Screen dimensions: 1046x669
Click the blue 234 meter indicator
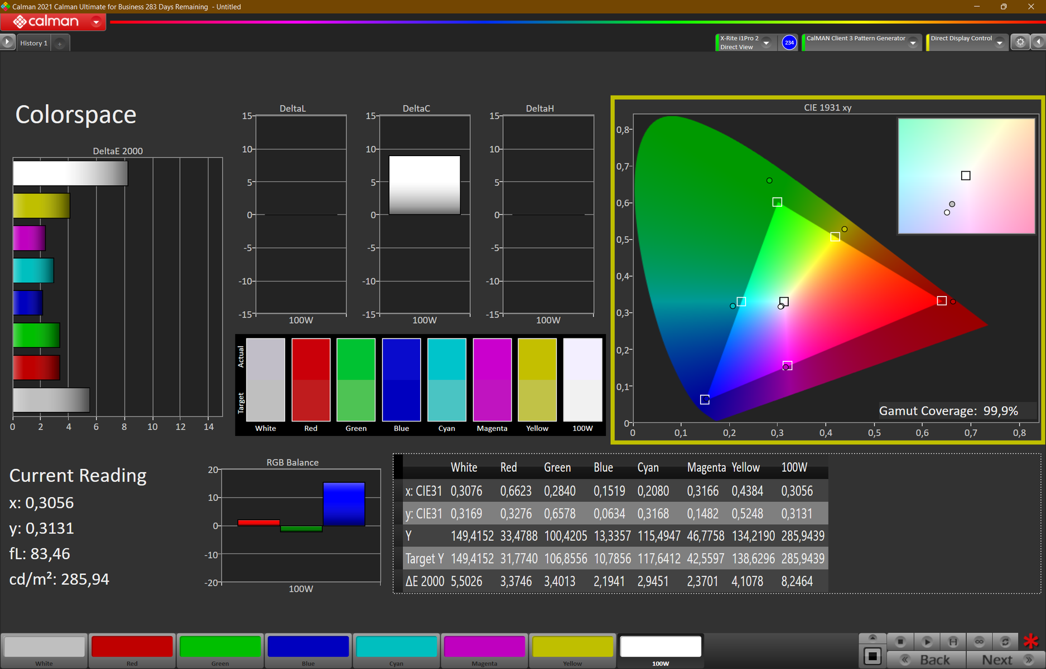[x=789, y=42]
